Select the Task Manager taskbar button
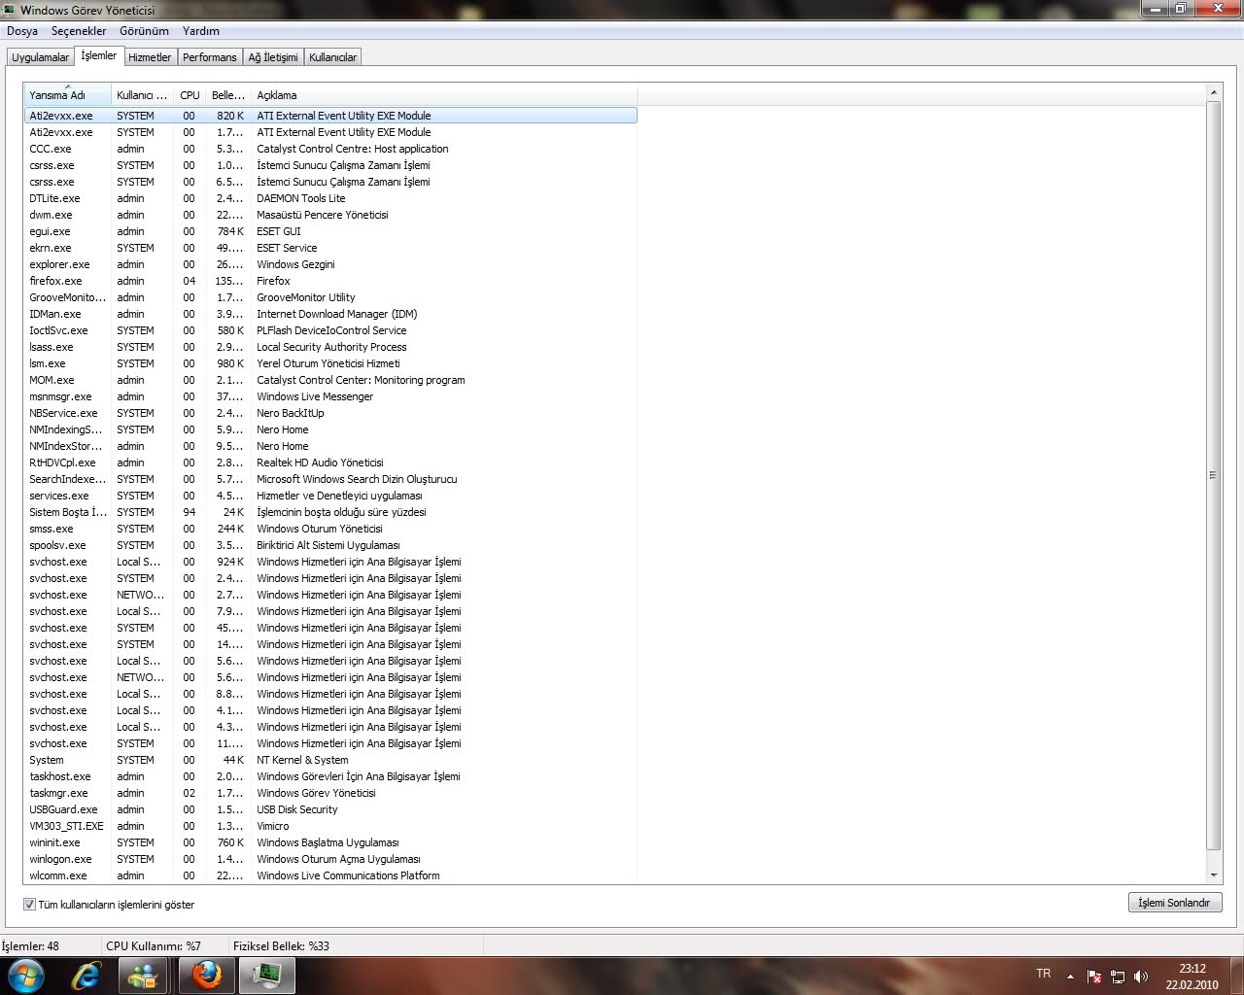This screenshot has height=995, width=1244. pyautogui.click(x=266, y=975)
